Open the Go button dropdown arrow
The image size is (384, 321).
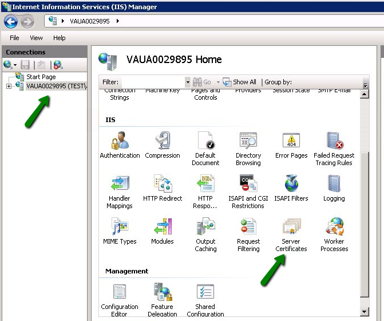[218, 83]
